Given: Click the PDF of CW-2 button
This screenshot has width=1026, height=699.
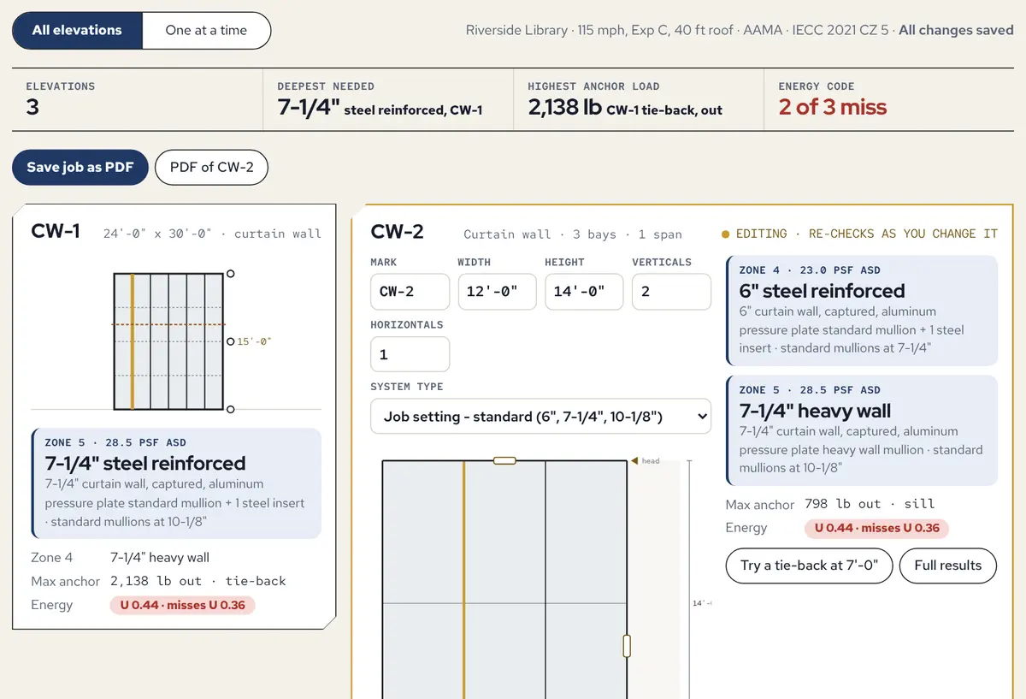Looking at the screenshot, I should [x=211, y=167].
